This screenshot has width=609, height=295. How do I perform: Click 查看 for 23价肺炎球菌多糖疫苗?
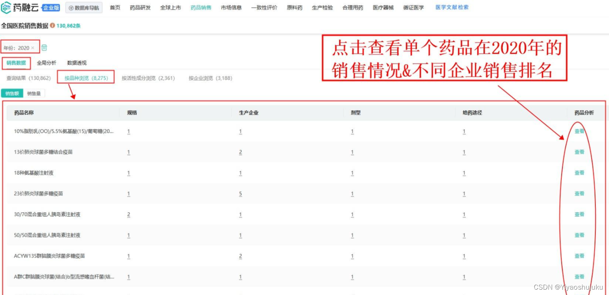pyautogui.click(x=579, y=193)
